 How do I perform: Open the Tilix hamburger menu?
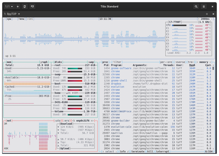point(204,7)
